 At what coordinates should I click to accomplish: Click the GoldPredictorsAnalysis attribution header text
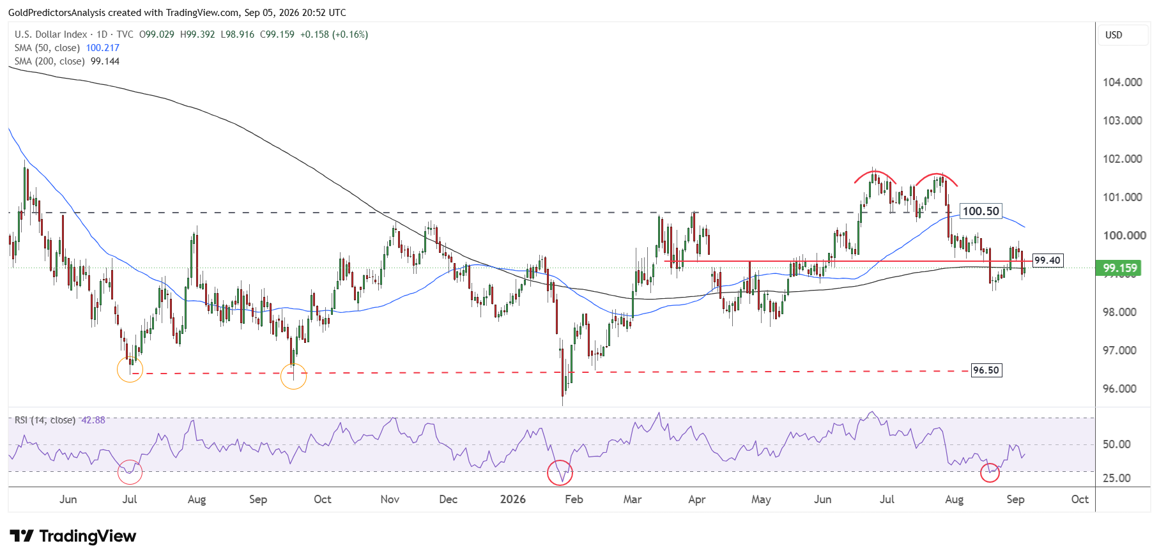coord(177,13)
